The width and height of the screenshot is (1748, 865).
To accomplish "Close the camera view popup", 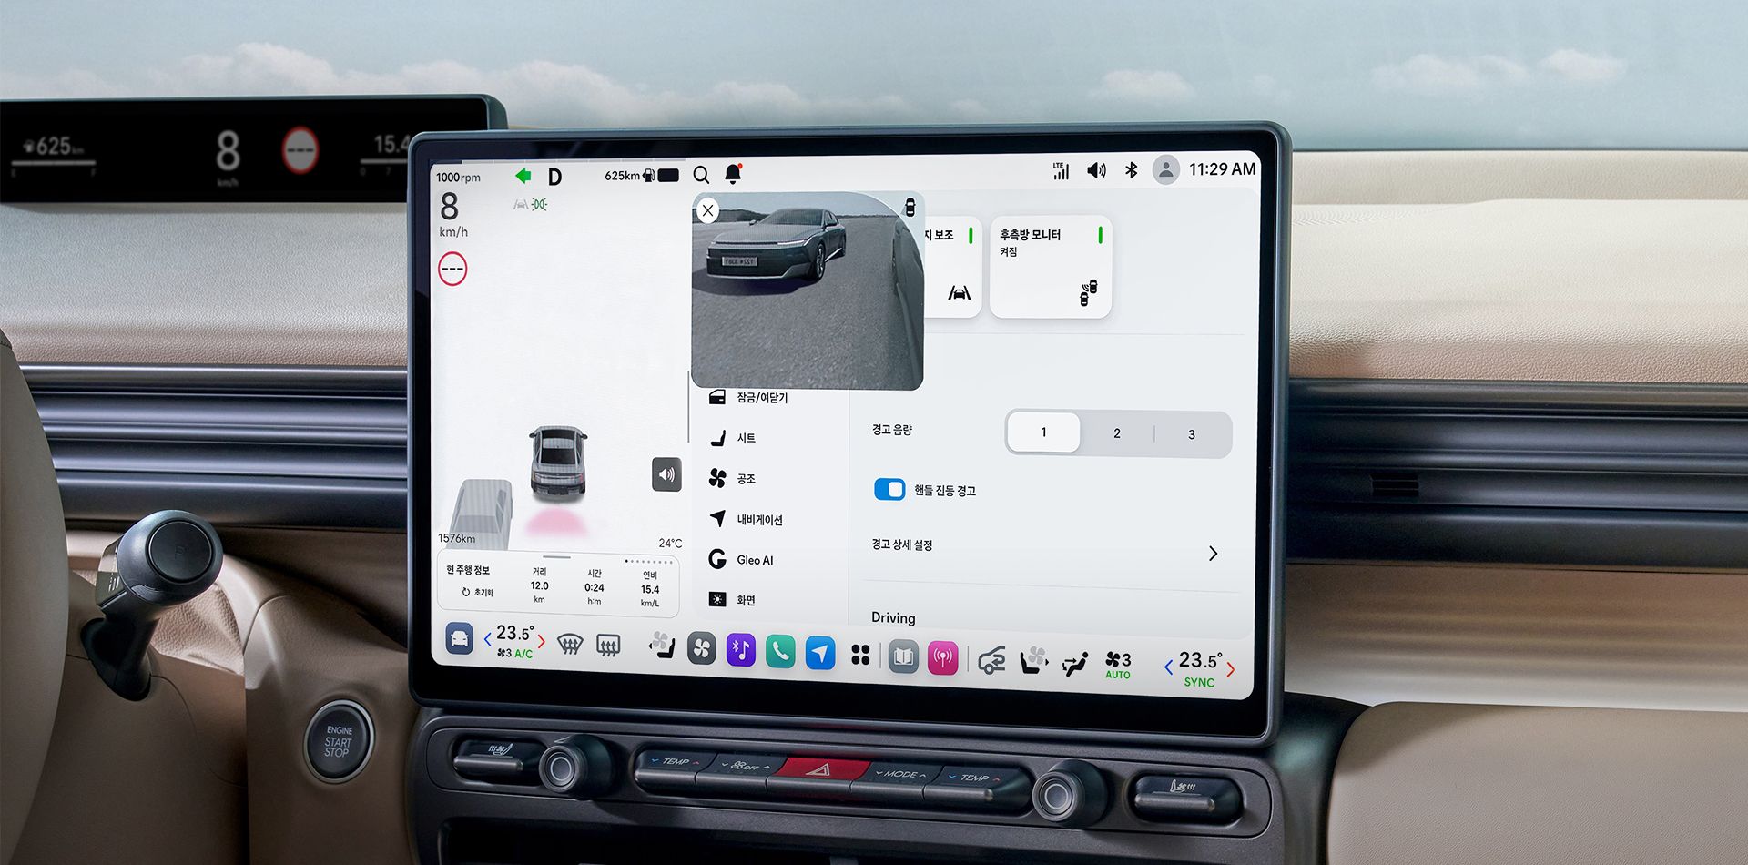I will 707,210.
